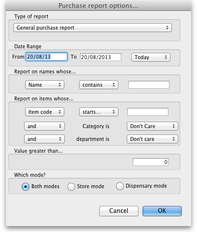Image resolution: width=197 pixels, height=232 pixels.
Task: Click the Value greater than field
Action: [150, 162]
